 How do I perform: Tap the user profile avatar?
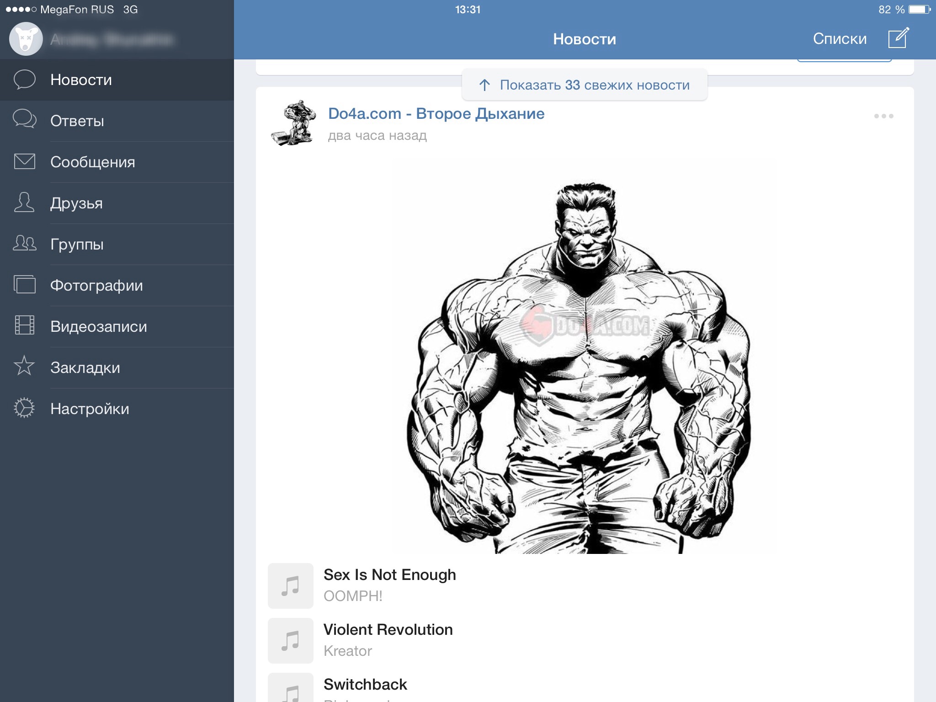pyautogui.click(x=26, y=39)
